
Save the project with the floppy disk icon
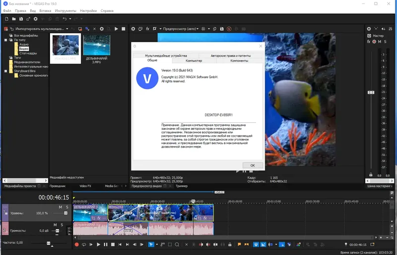[x=21, y=19]
